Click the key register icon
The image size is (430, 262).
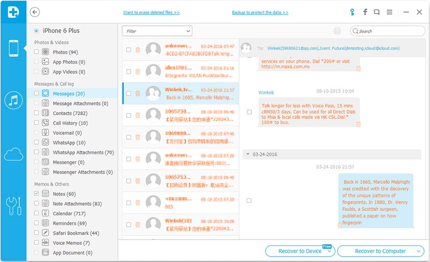(x=352, y=12)
